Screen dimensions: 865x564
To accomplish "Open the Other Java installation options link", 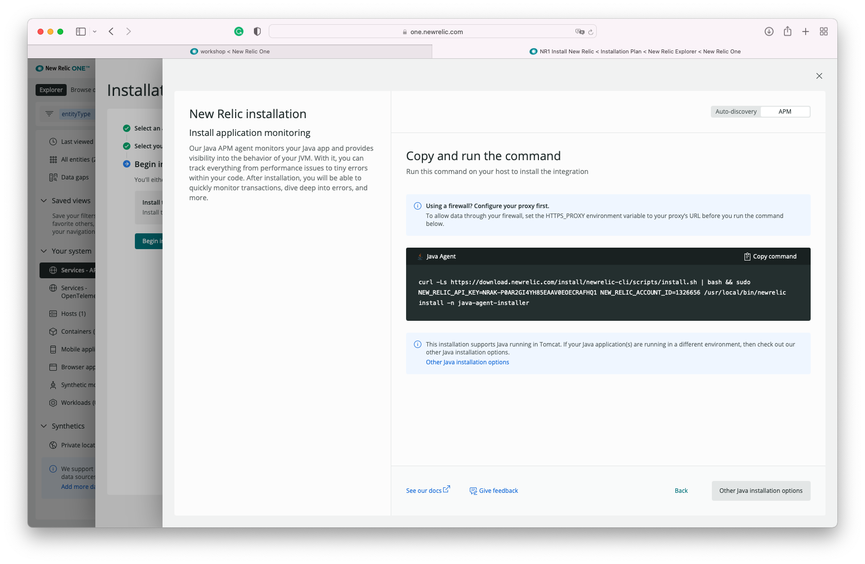I will point(467,362).
